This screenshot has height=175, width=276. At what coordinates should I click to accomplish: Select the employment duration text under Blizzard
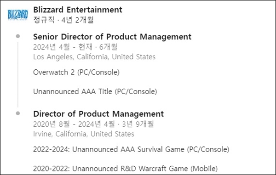click(63, 20)
